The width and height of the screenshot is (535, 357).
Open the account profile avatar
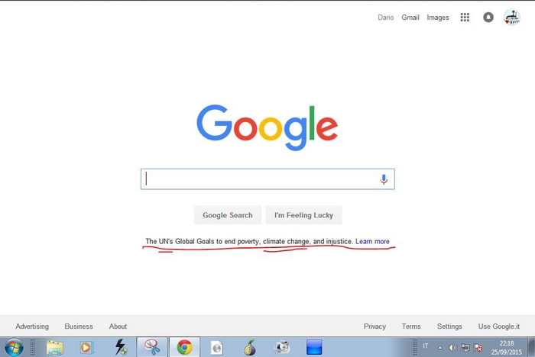click(x=512, y=17)
